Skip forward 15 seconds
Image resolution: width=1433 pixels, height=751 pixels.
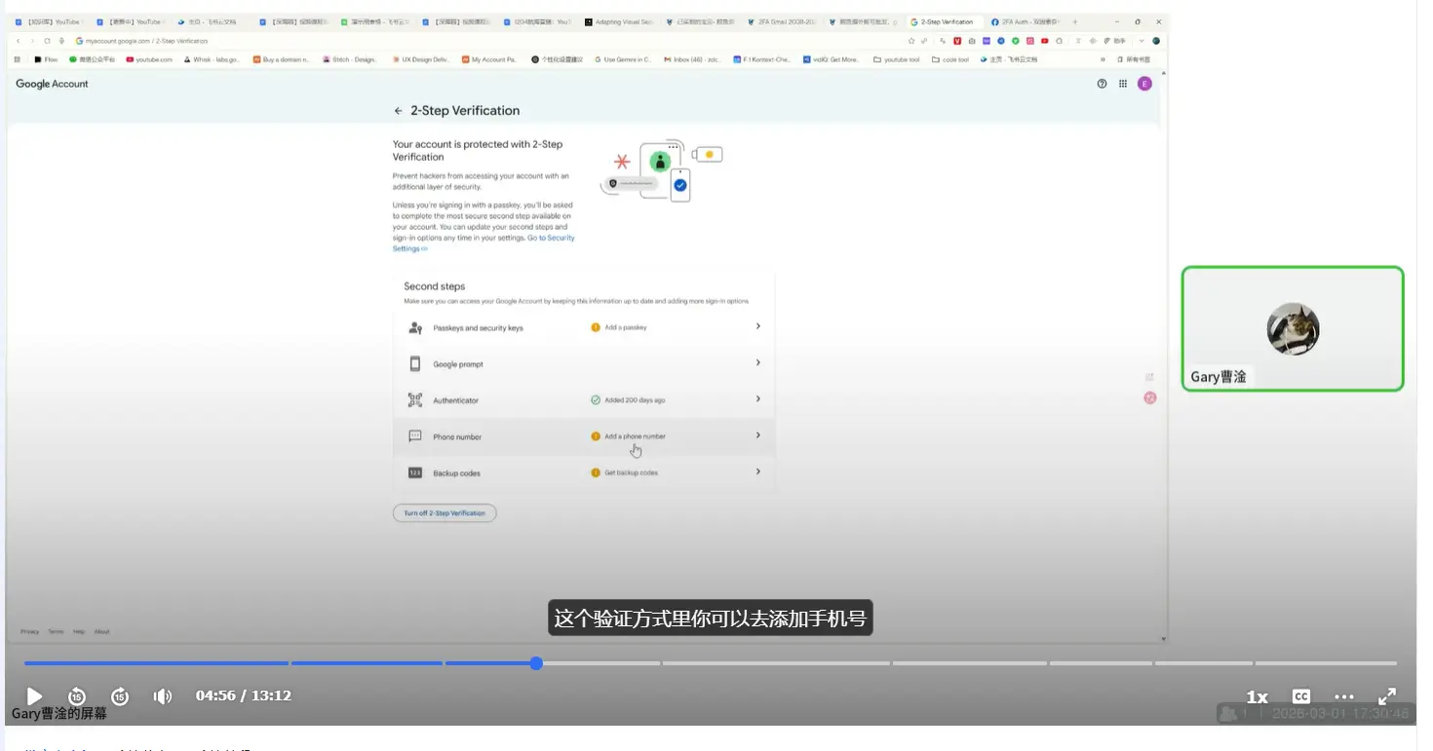pyautogui.click(x=120, y=696)
